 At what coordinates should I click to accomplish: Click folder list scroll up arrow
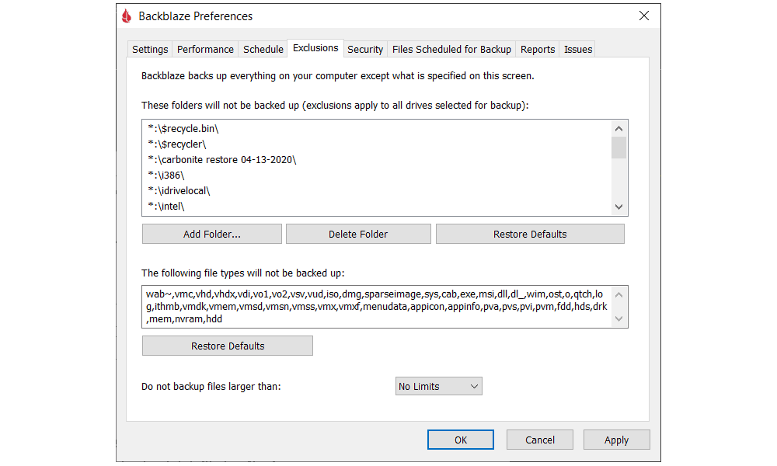(618, 129)
